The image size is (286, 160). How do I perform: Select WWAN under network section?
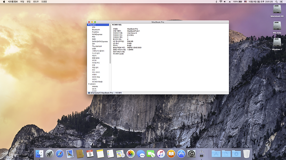pos(95,87)
